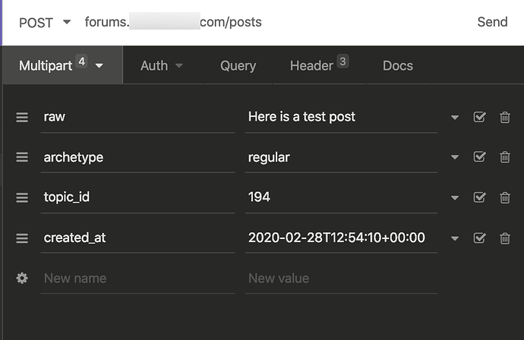This screenshot has height=340, width=524.
Task: Edit the 'Here is a test post' value
Action: click(x=341, y=117)
